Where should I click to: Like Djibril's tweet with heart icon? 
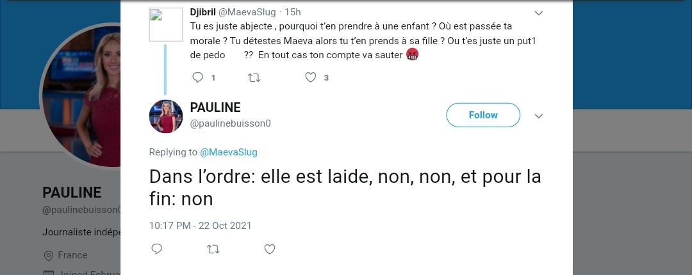pos(311,77)
